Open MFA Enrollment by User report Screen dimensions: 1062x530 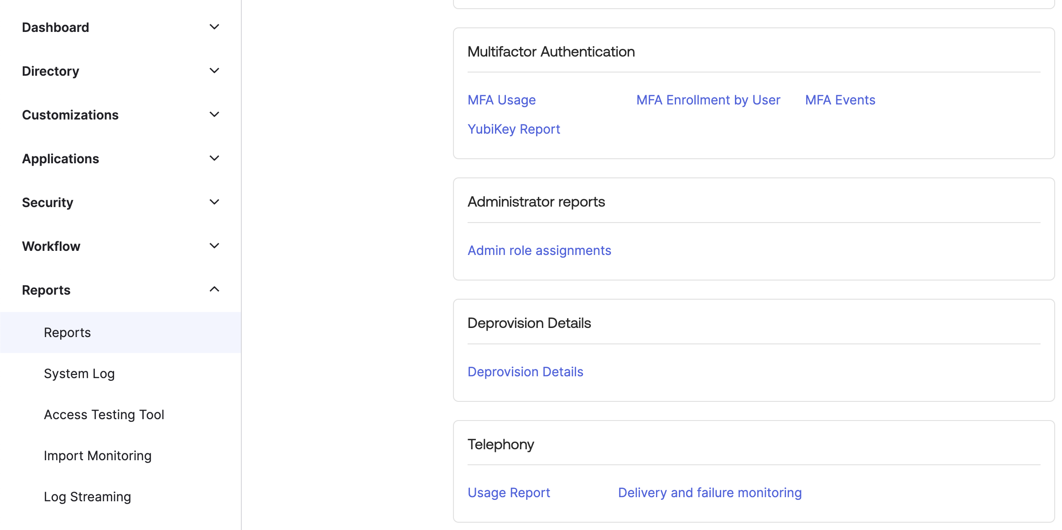click(x=708, y=99)
